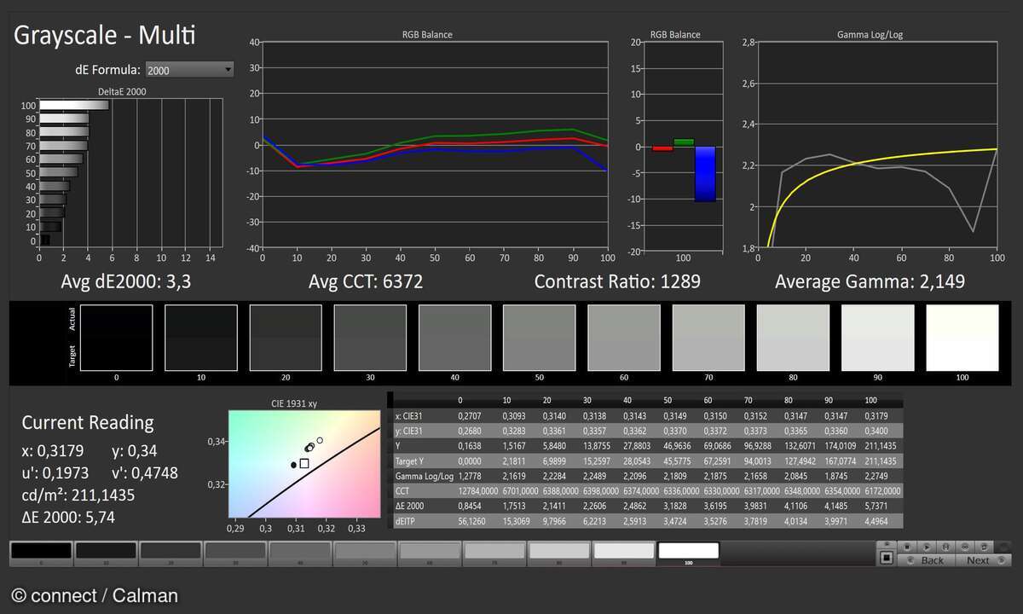1023x614 pixels.
Task: Click the icon right of the infinity icon
Action: point(985,546)
